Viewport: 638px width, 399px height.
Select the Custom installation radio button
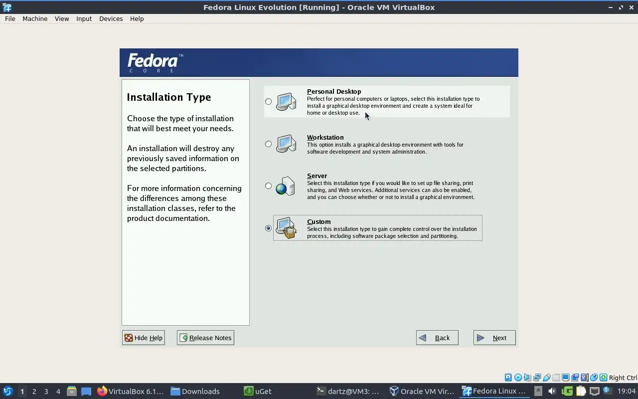268,228
